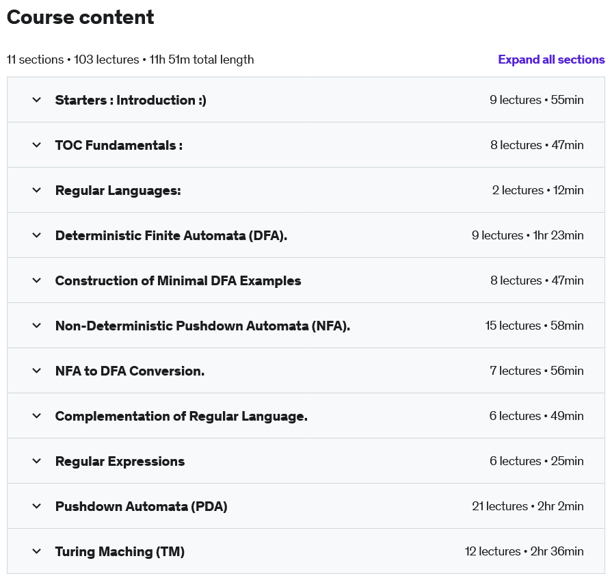Expand chevron for Complementation of Regular Language
The image size is (610, 578).
(x=36, y=416)
